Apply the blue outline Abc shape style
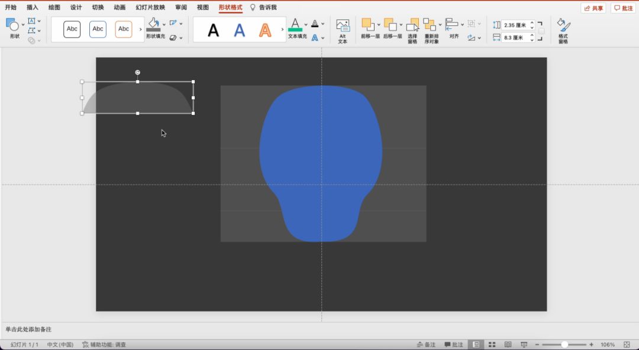 click(x=98, y=29)
